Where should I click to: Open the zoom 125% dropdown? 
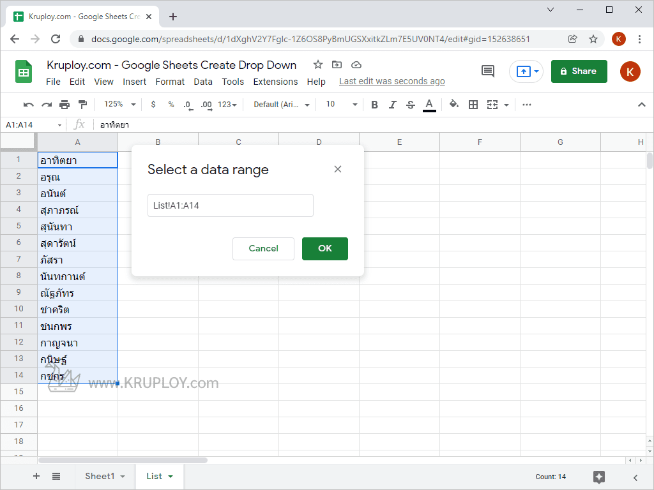[x=119, y=104]
